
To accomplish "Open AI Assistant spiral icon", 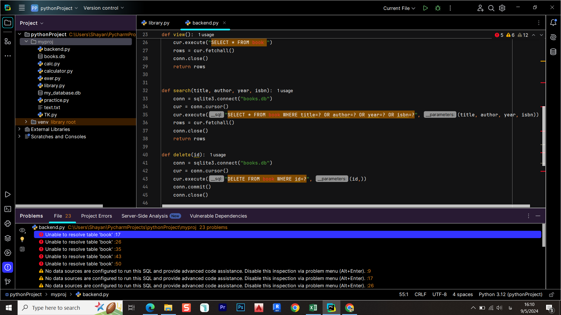I will pos(553,37).
